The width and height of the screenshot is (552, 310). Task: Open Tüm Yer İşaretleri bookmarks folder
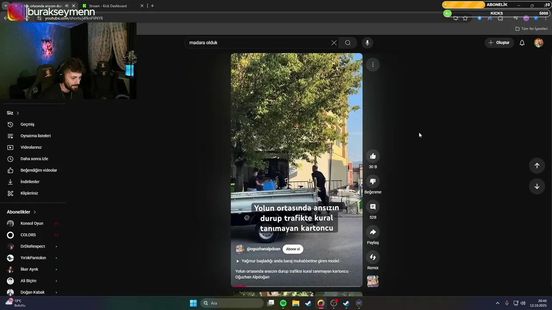531,29
